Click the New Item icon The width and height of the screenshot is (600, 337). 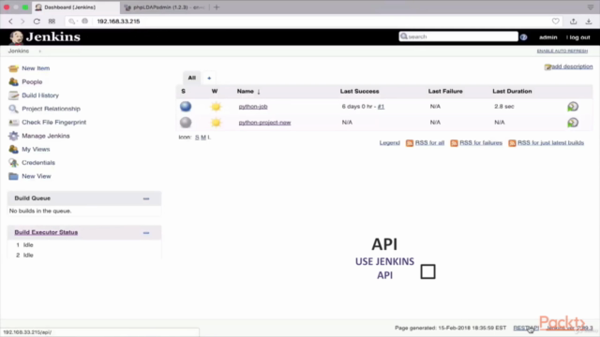13,68
